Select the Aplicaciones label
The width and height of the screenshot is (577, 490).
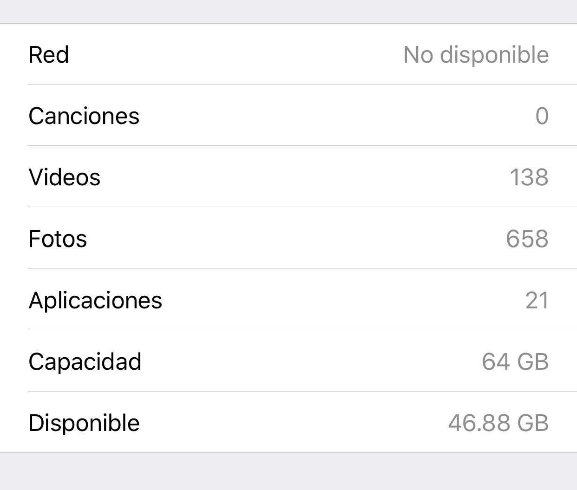[x=95, y=300]
